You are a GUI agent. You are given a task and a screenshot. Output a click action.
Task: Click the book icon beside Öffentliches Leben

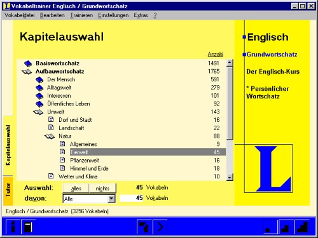(x=39, y=104)
